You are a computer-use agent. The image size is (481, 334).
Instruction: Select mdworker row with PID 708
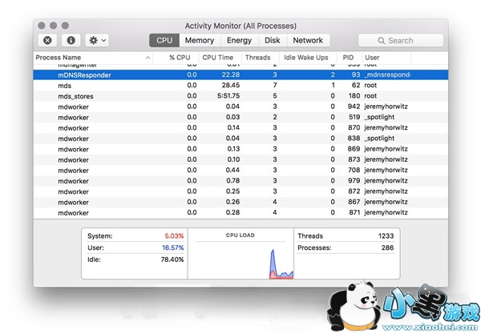(x=240, y=170)
